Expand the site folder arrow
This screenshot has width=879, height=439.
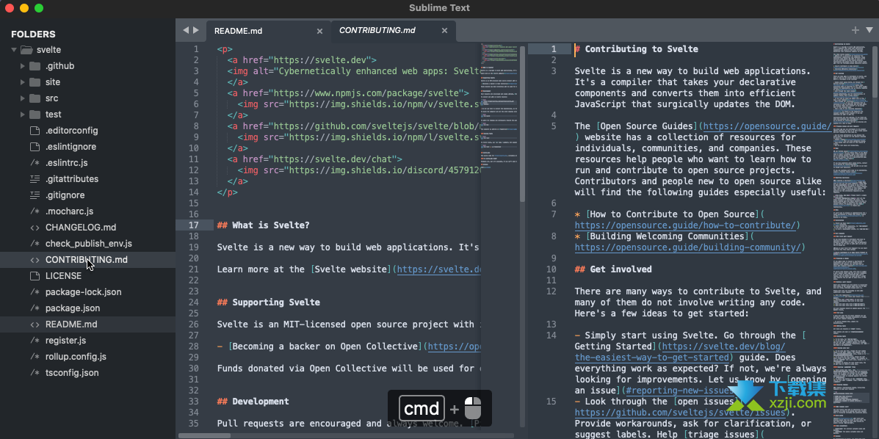coord(23,82)
